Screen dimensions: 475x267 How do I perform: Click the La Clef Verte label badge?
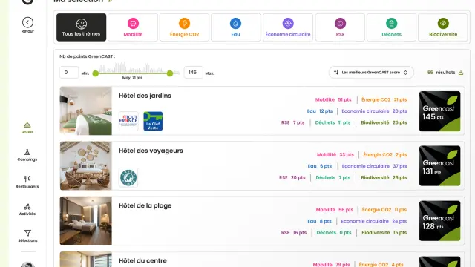click(153, 121)
